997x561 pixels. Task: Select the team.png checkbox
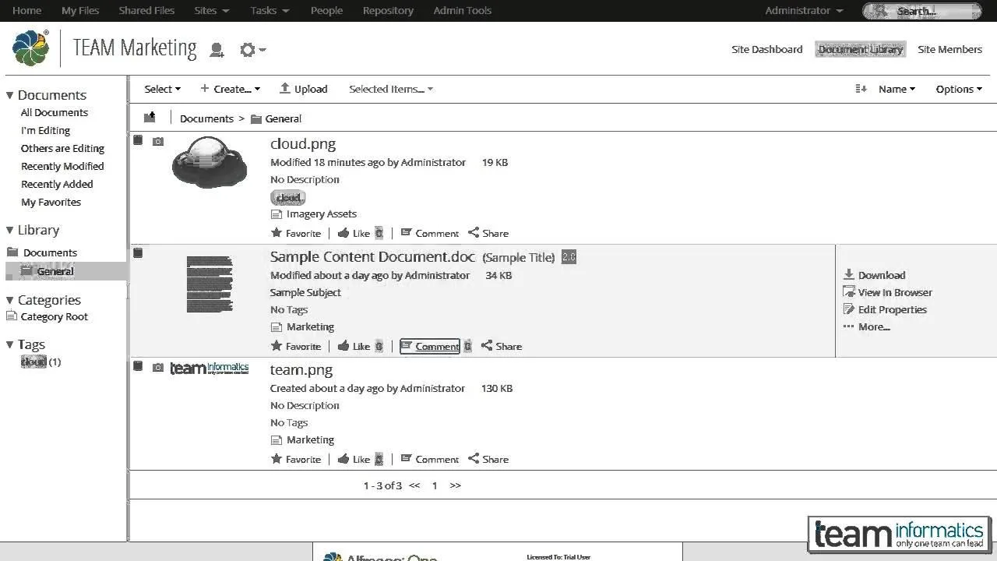138,366
